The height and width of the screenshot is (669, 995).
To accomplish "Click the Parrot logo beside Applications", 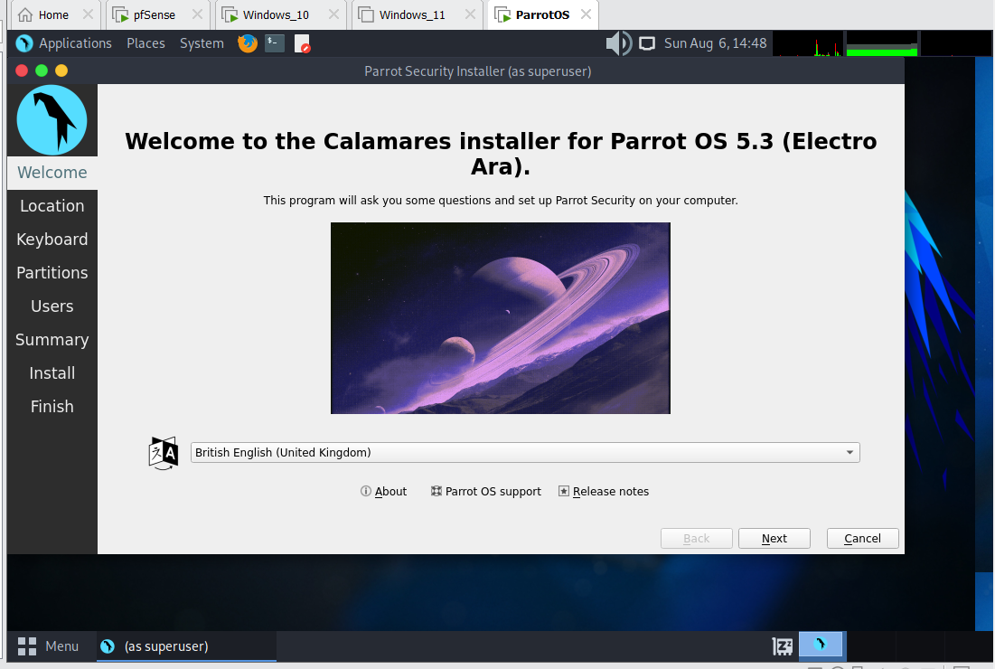I will pos(24,43).
